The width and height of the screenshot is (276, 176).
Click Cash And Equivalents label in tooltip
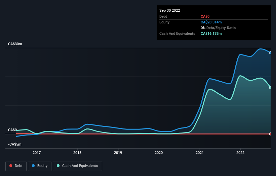click(x=177, y=33)
